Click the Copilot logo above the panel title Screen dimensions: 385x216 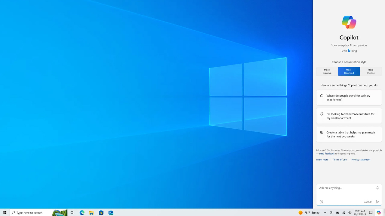pyautogui.click(x=349, y=22)
